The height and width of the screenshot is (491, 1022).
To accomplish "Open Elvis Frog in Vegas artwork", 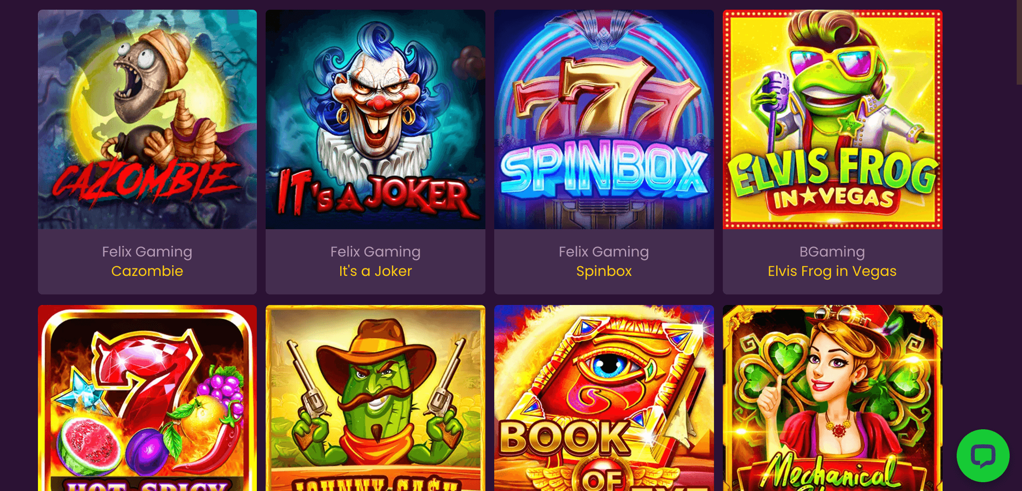I will [x=833, y=119].
